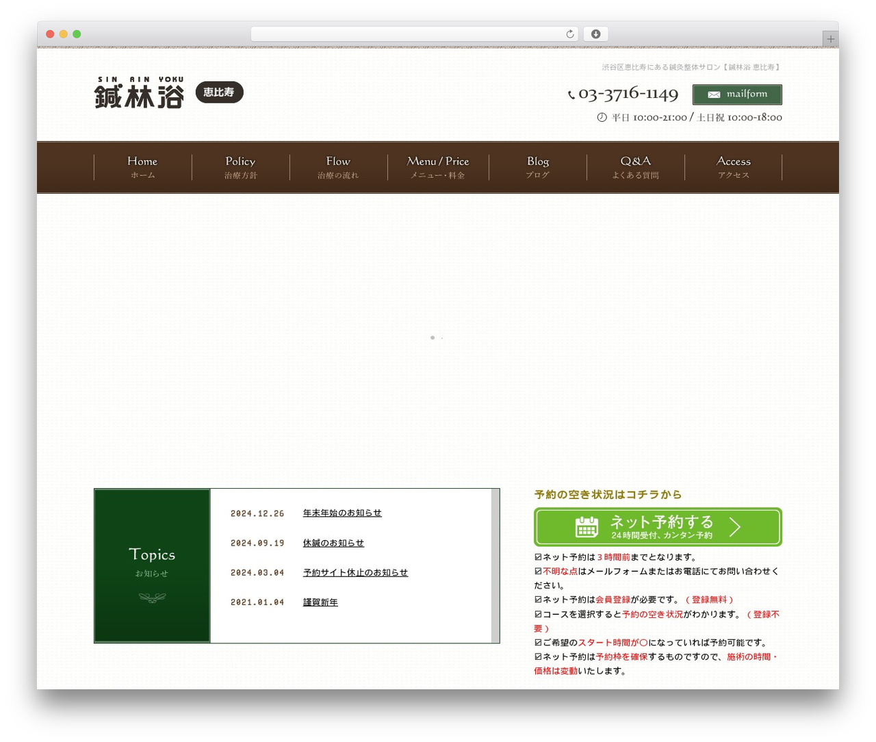This screenshot has width=876, height=742.
Task: Open the Q&A よくある質問 page
Action: 636,167
